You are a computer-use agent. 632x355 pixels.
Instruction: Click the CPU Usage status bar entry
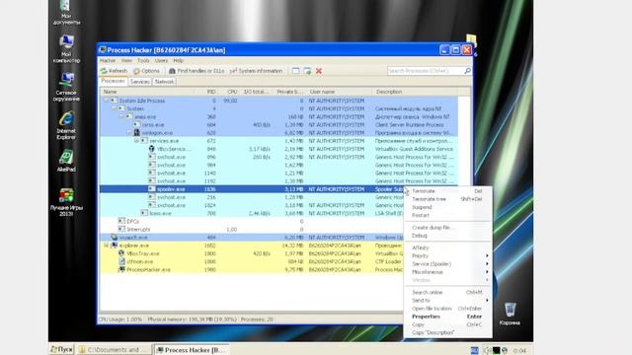pos(120,319)
